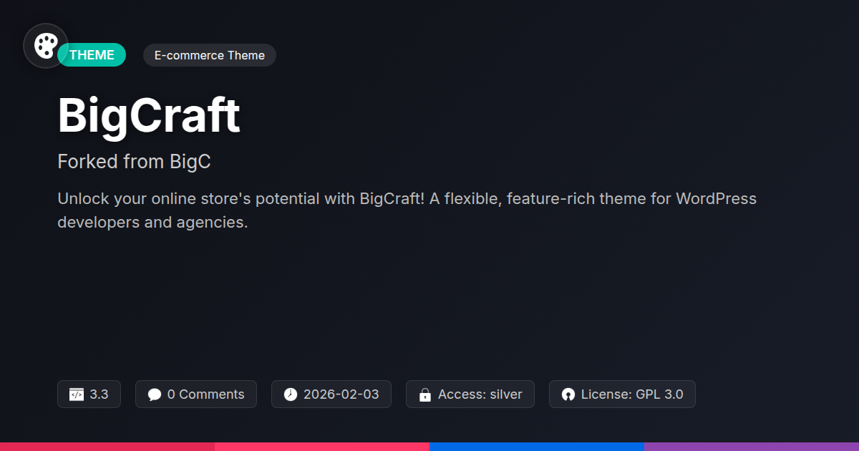Click the Forked from BigC subtitle

point(134,162)
